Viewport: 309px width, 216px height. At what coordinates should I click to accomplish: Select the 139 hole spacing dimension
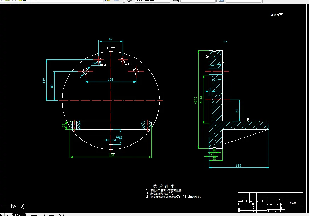coord(110,79)
